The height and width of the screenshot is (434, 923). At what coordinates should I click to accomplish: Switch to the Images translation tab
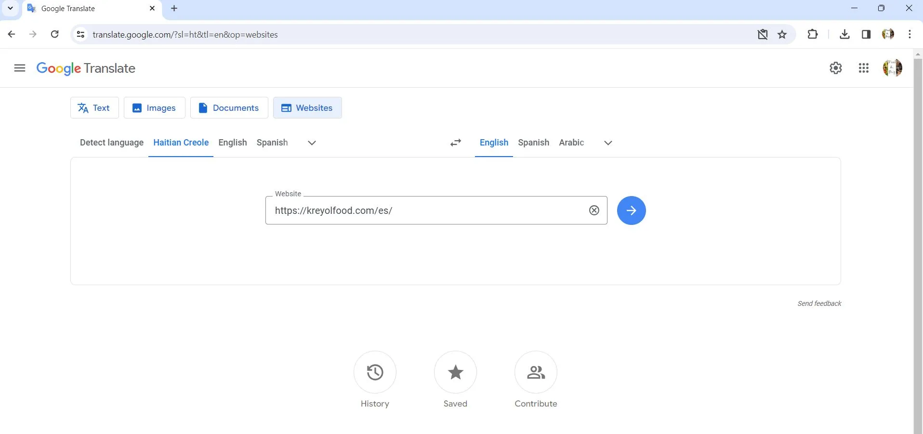pyautogui.click(x=154, y=108)
